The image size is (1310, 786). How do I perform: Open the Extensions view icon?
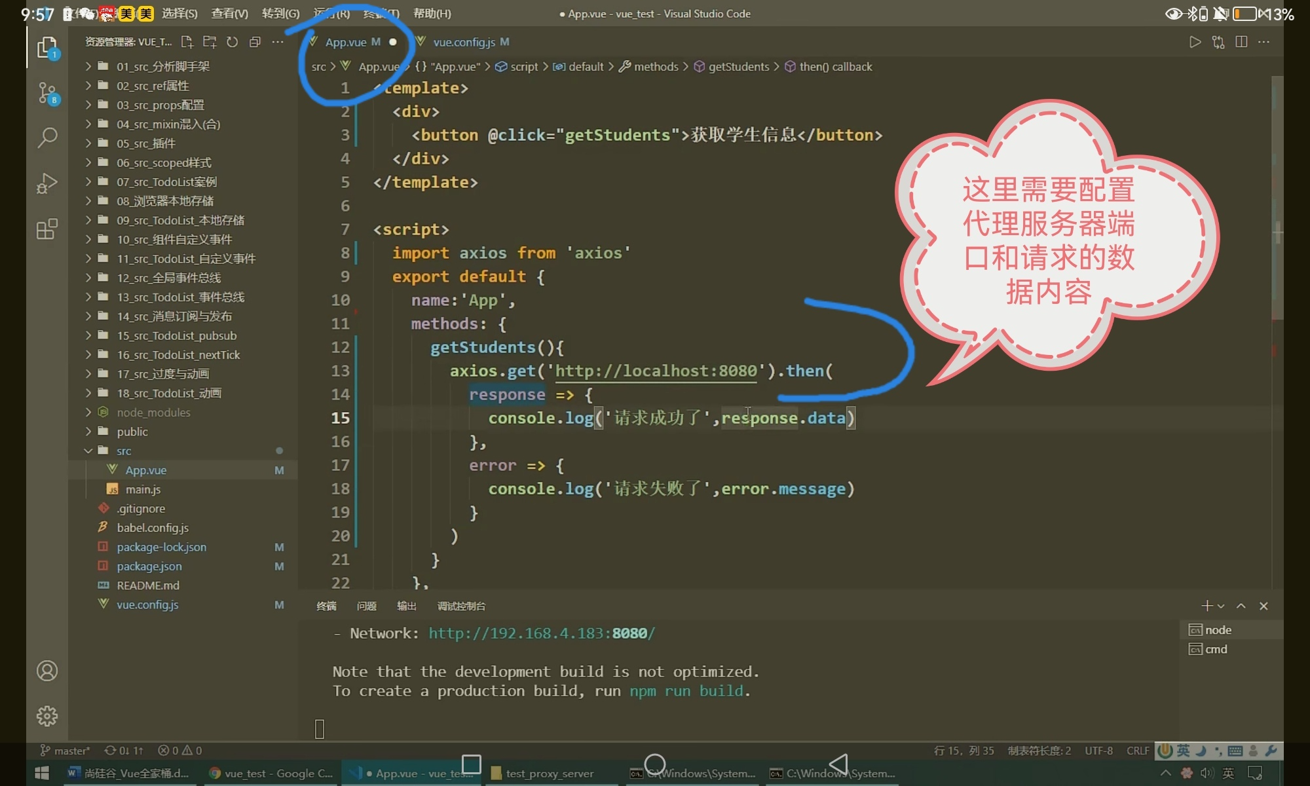click(x=47, y=229)
